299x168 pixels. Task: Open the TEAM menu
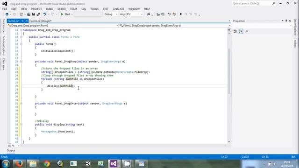tap(73, 9)
